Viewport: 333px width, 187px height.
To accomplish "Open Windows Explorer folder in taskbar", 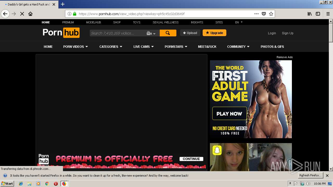I will pyautogui.click(x=29, y=184).
